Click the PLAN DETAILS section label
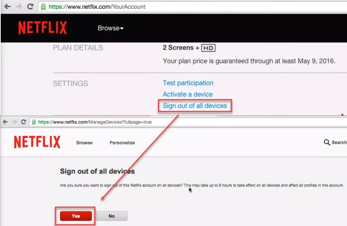The height and width of the screenshot is (226, 347). coord(78,48)
